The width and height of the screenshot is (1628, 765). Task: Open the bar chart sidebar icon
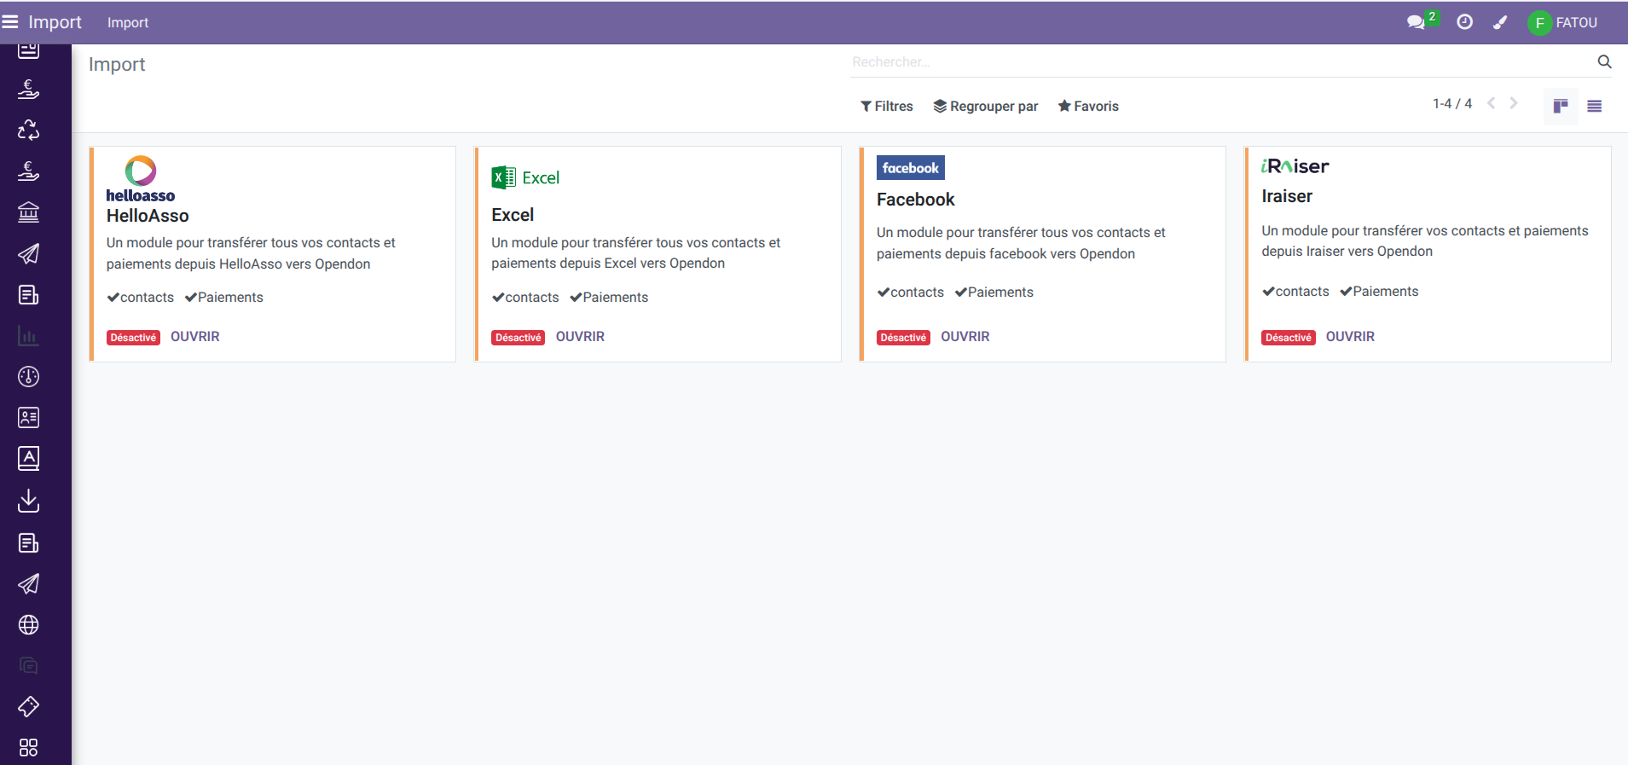[x=28, y=336]
